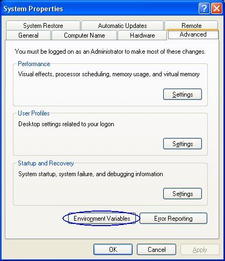The image size is (225, 261).
Task: Select the Remote tab
Action: [191, 25]
